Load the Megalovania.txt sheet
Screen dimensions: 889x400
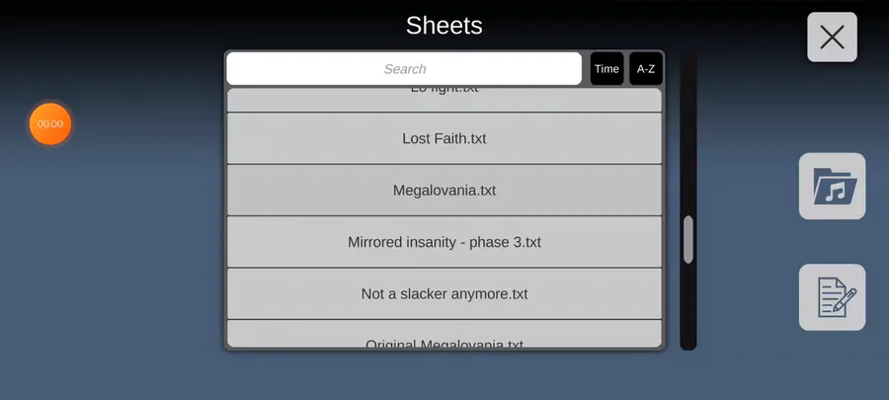(x=444, y=191)
